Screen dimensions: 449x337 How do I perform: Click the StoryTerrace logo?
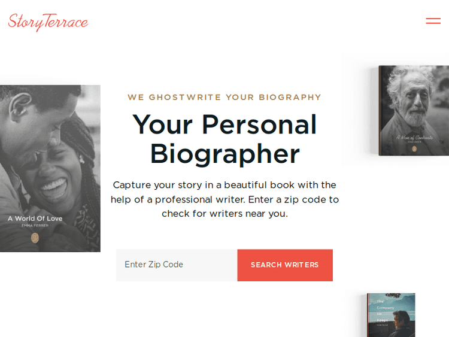tap(48, 22)
